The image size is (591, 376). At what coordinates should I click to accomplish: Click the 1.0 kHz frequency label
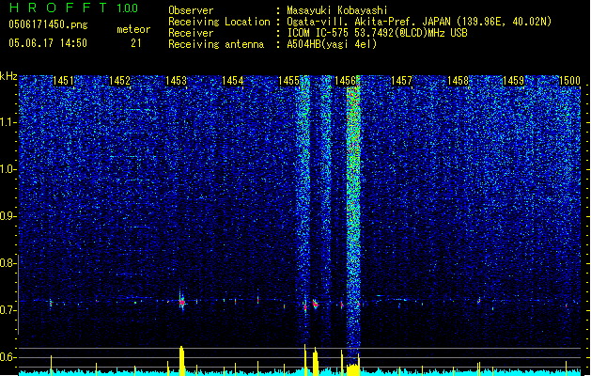point(8,169)
